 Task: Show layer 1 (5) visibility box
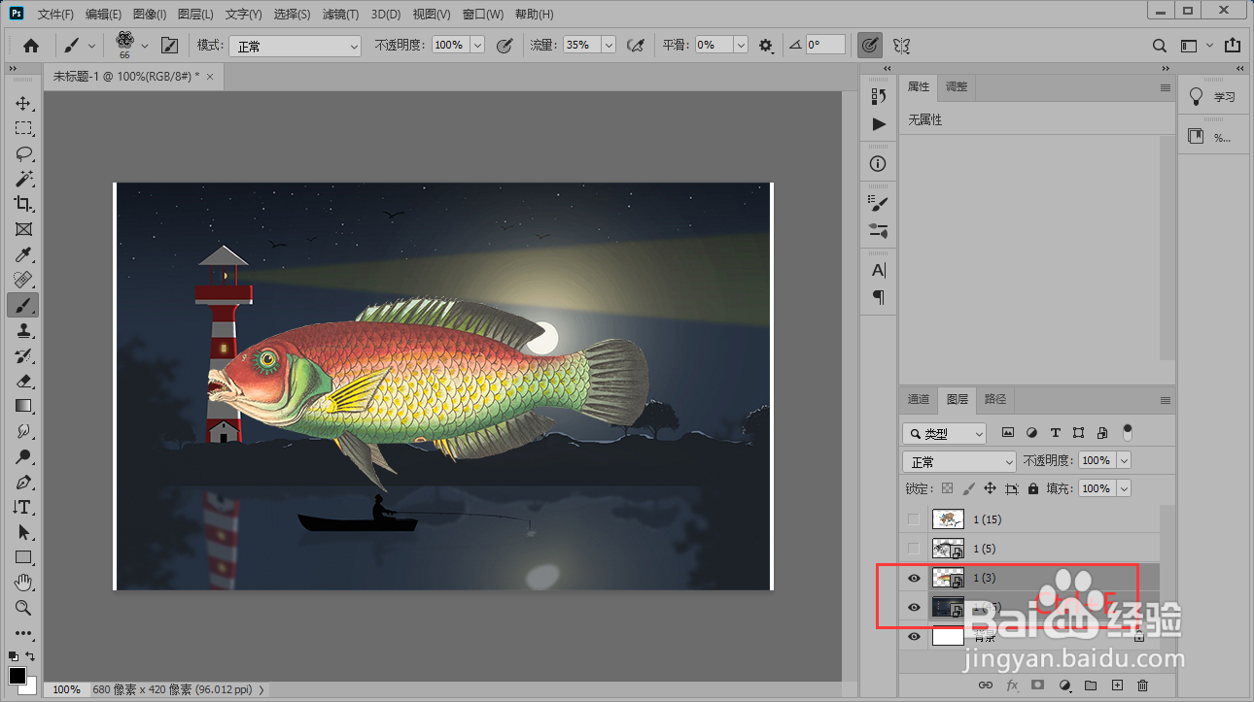(x=913, y=549)
